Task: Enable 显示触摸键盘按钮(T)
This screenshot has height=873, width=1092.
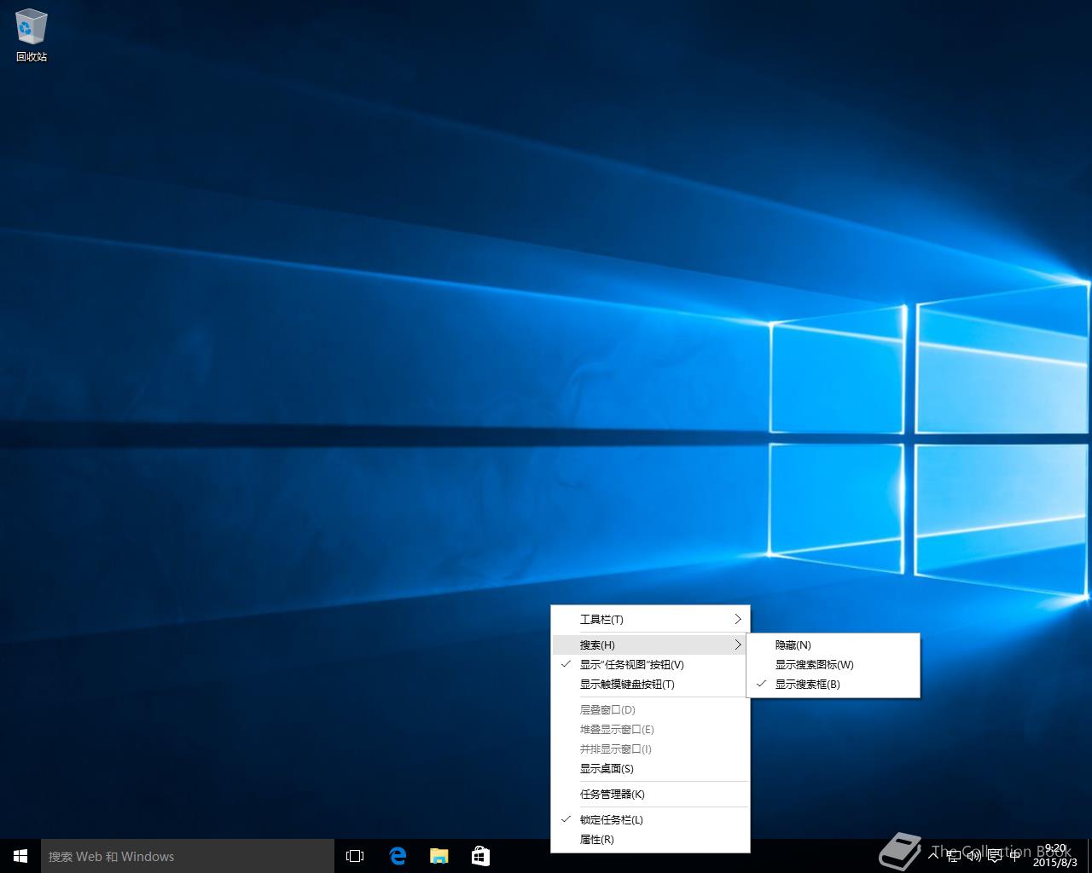Action: click(650, 684)
